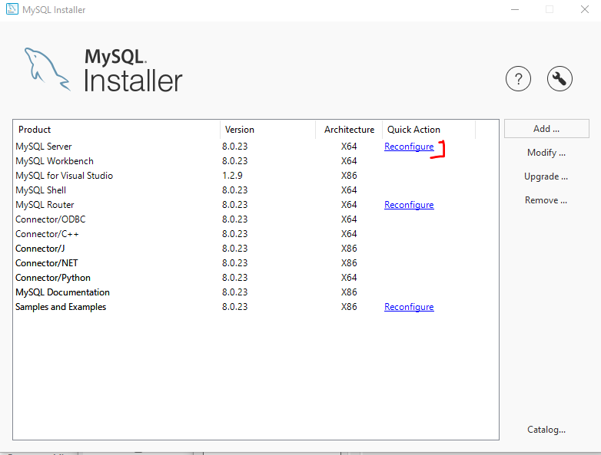This screenshot has width=601, height=455.
Task: Sort by Product column header
Action: tap(115, 130)
